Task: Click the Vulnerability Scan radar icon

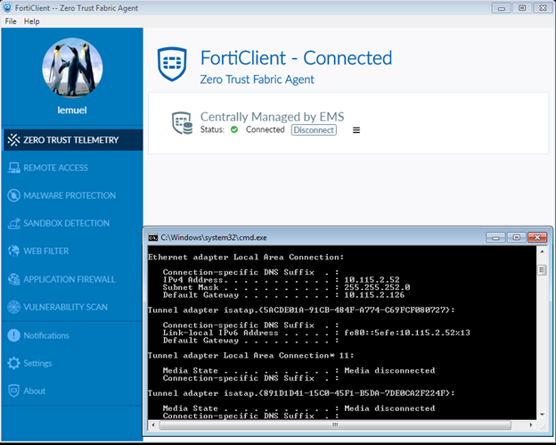Action: (x=14, y=307)
